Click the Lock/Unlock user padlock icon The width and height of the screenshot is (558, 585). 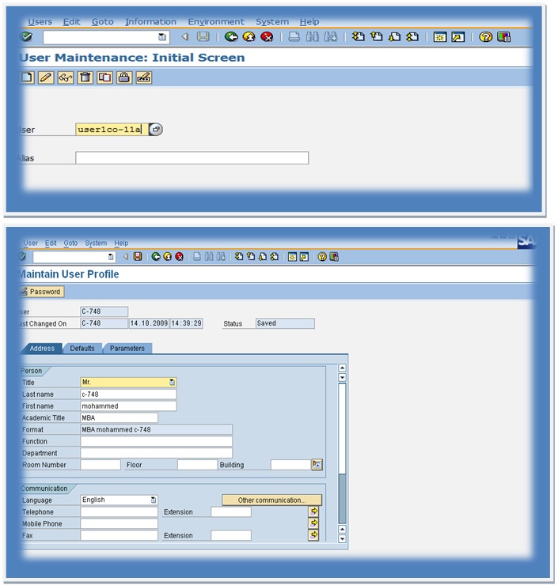coord(124,77)
